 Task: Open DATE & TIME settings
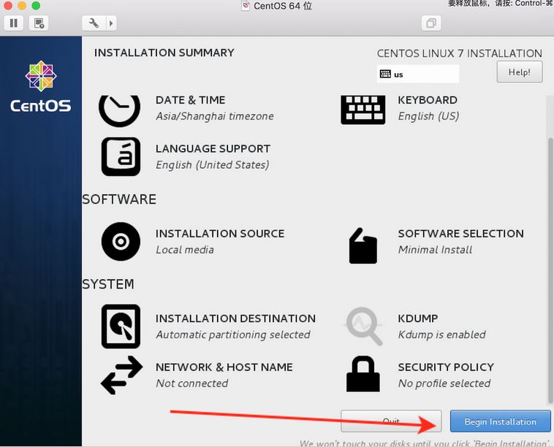190,100
